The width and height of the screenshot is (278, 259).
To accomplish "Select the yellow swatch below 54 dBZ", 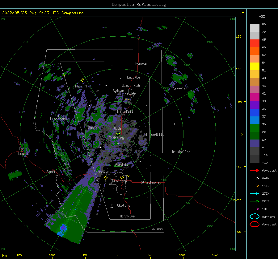I will (255, 67).
